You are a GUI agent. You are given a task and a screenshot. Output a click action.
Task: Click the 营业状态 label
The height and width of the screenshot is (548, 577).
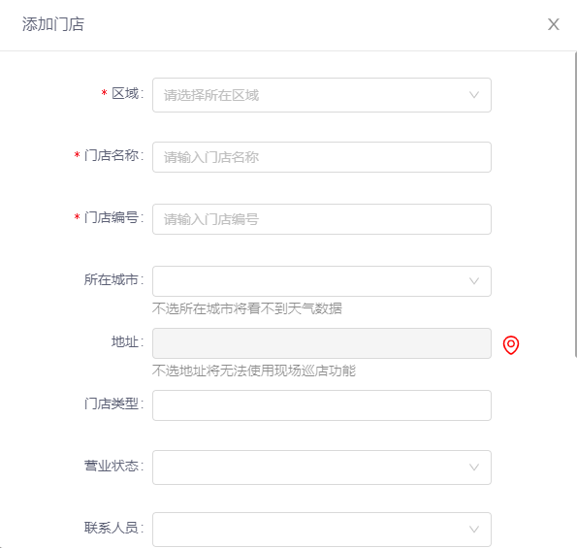(113, 466)
